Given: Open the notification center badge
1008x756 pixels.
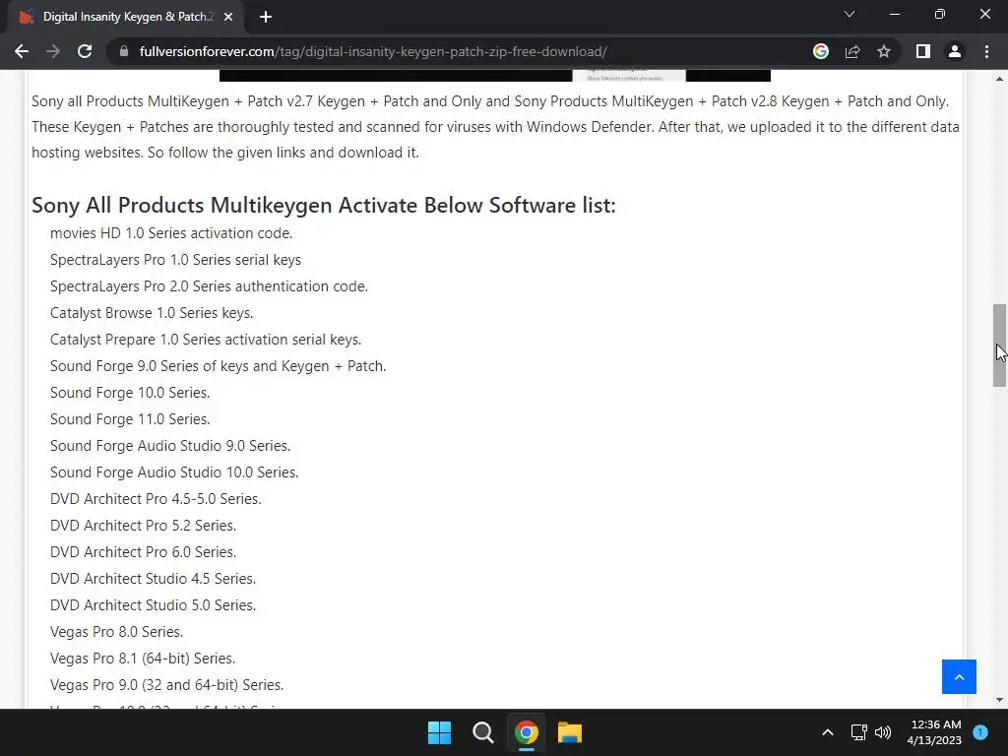Looking at the screenshot, I should coord(980,732).
